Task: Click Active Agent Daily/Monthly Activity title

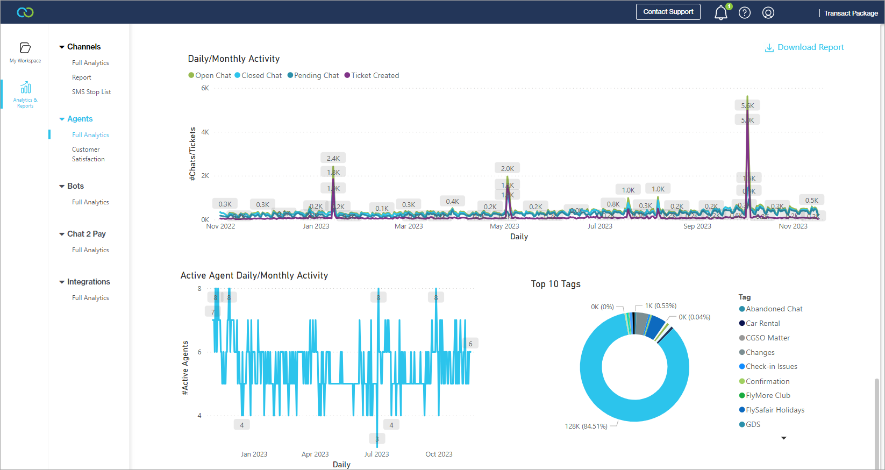Action: pos(254,275)
